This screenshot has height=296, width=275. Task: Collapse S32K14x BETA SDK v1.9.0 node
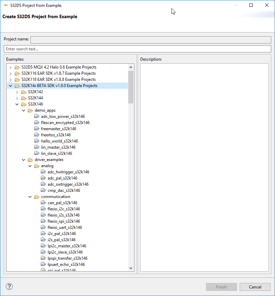pos(11,86)
